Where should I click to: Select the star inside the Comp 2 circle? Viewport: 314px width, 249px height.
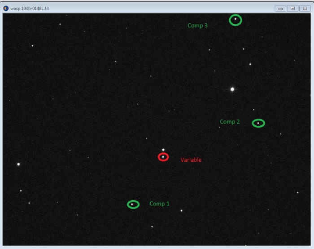258,123
